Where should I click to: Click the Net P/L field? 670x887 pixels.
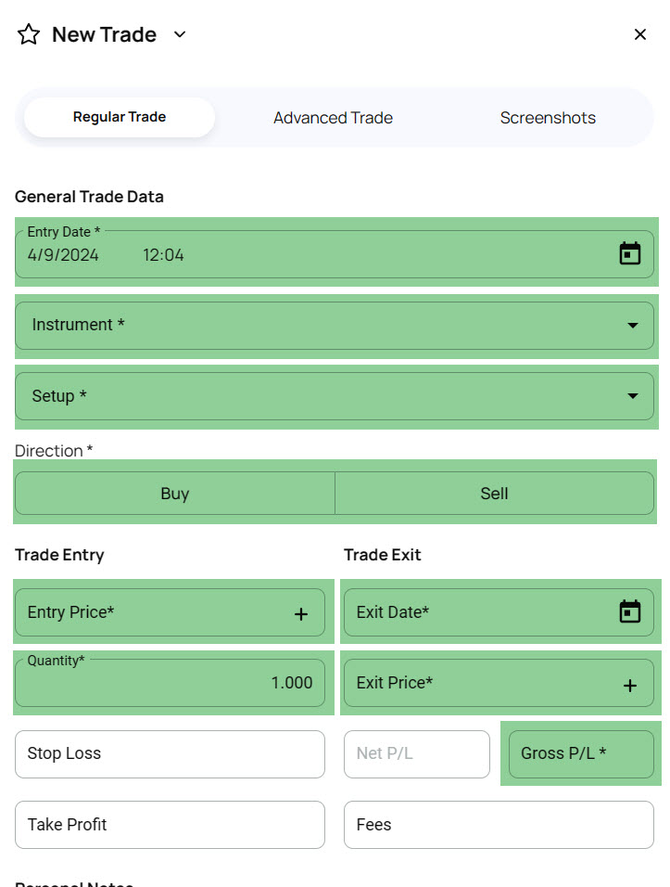coord(416,753)
